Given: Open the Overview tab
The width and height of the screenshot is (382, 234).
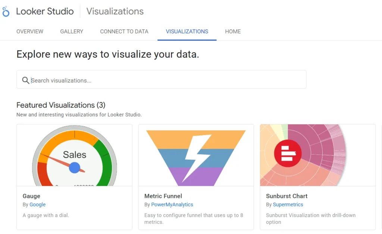Looking at the screenshot, I should pyautogui.click(x=30, y=32).
